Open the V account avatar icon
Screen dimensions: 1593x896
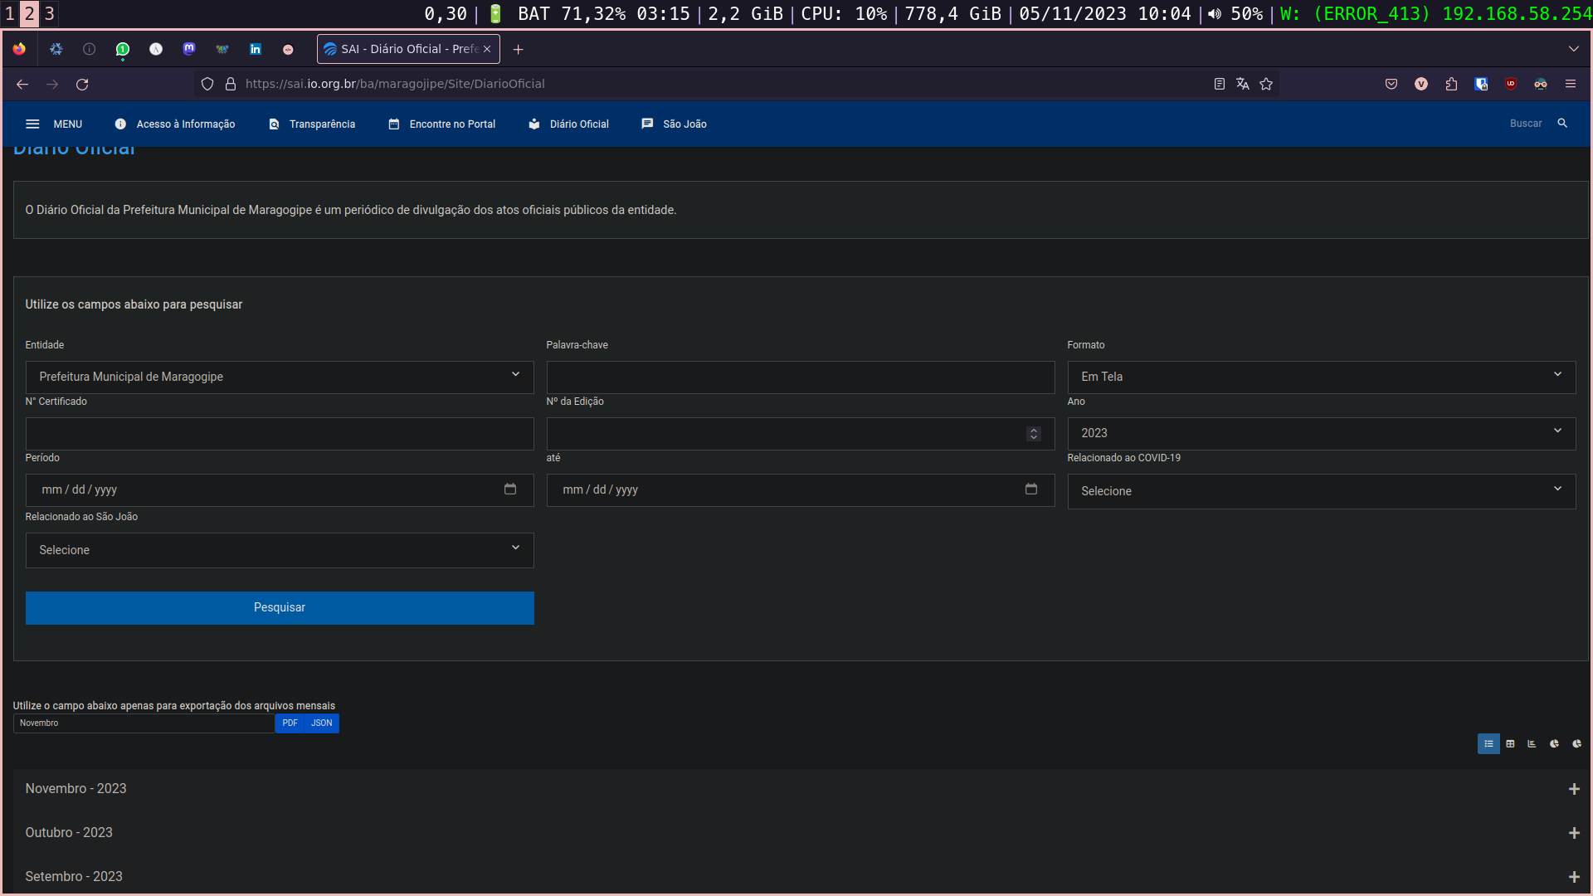click(x=1421, y=84)
